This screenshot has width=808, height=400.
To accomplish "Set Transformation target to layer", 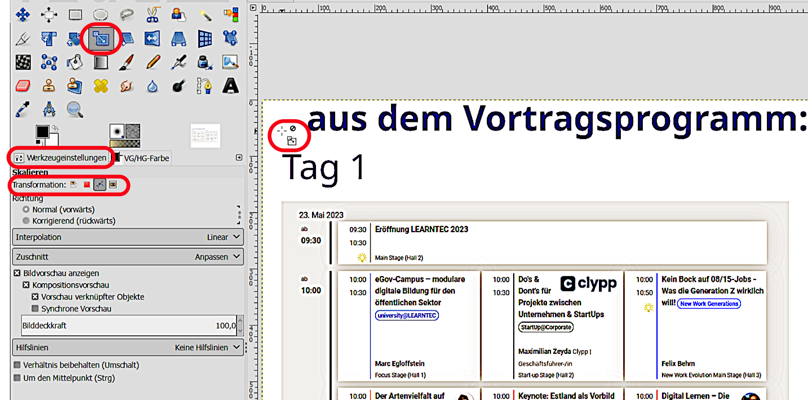I will pos(73,184).
